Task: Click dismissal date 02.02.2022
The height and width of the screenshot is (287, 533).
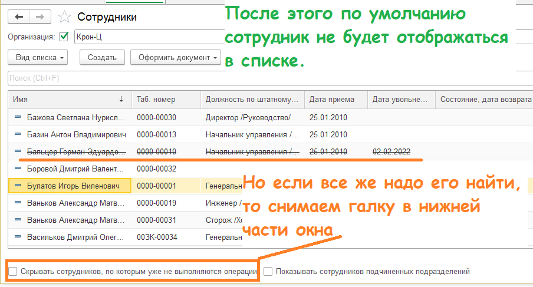Action: coord(391,151)
